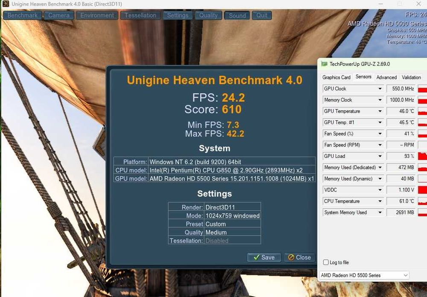Viewport: 427px width, 297px height.
Task: Click the orange cancel icon on Close
Action: point(291,257)
